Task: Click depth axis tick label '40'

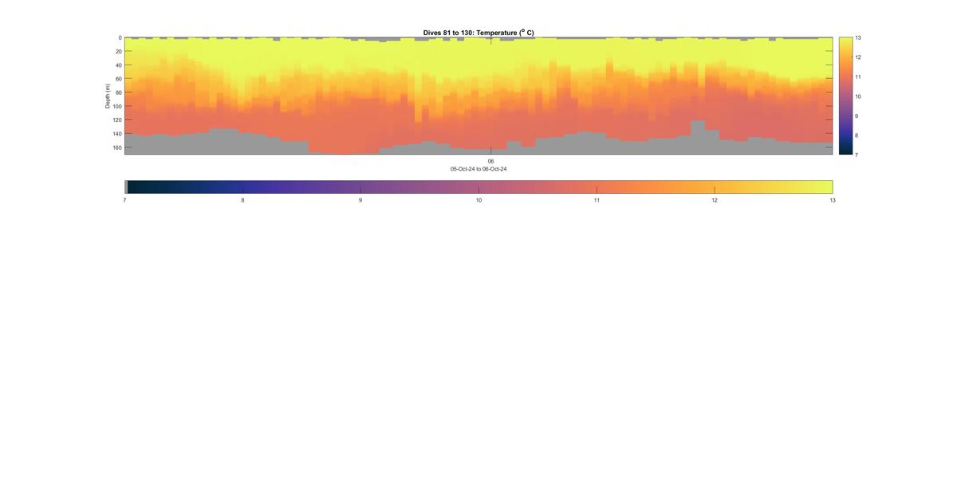Action: click(x=118, y=65)
